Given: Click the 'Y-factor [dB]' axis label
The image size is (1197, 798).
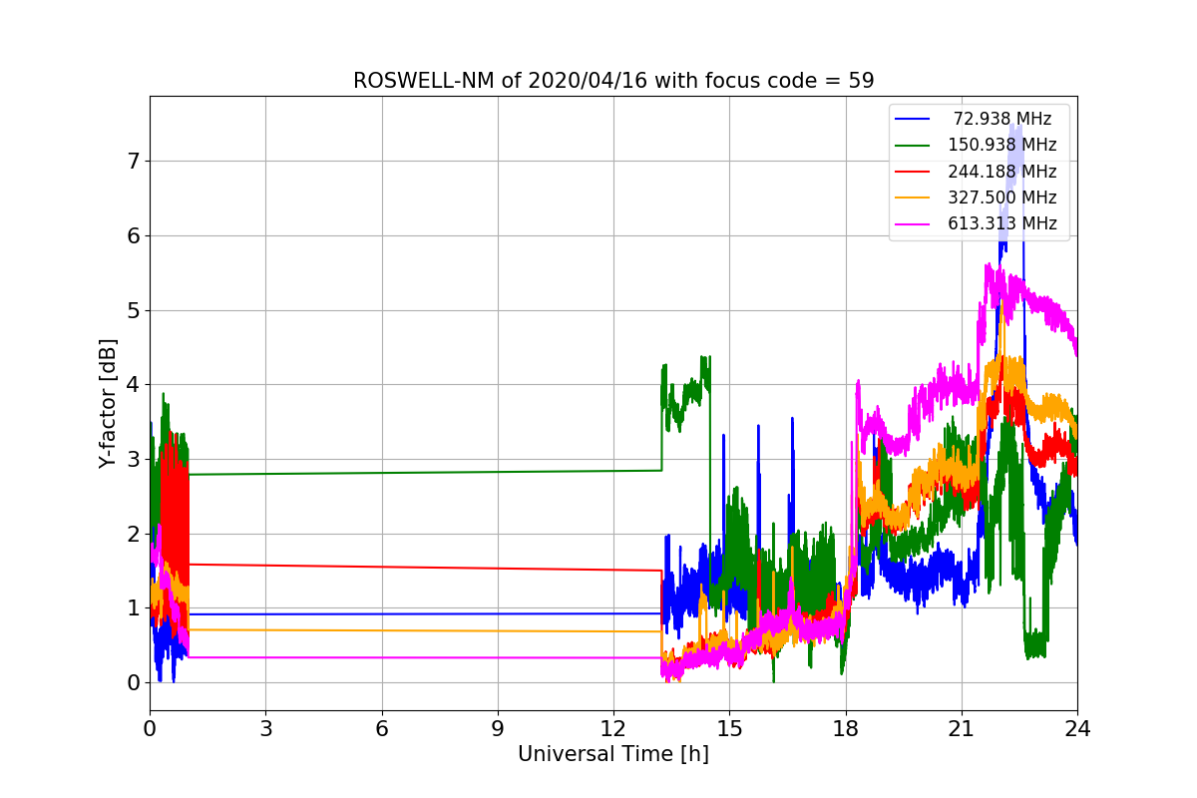Looking at the screenshot, I should tap(108, 403).
